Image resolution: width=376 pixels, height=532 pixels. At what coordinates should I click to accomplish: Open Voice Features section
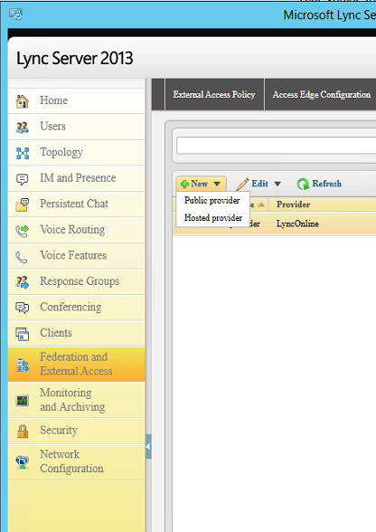tap(77, 255)
